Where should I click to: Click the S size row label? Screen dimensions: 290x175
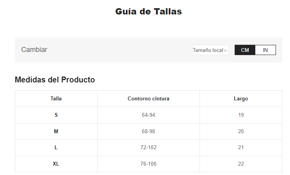click(x=56, y=115)
